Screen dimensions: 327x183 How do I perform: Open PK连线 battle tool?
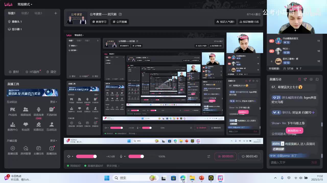(13, 112)
